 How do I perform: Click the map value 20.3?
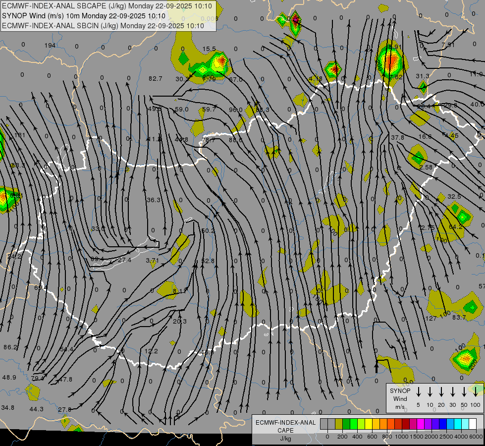tap(180, 322)
